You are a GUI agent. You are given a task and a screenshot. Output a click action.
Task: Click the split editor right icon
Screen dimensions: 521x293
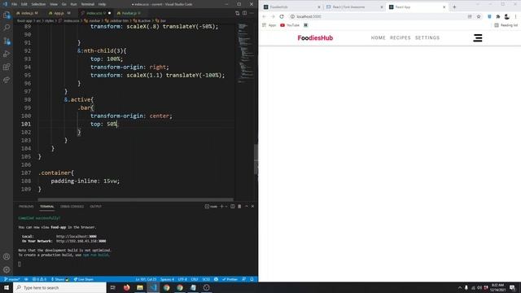click(x=244, y=13)
